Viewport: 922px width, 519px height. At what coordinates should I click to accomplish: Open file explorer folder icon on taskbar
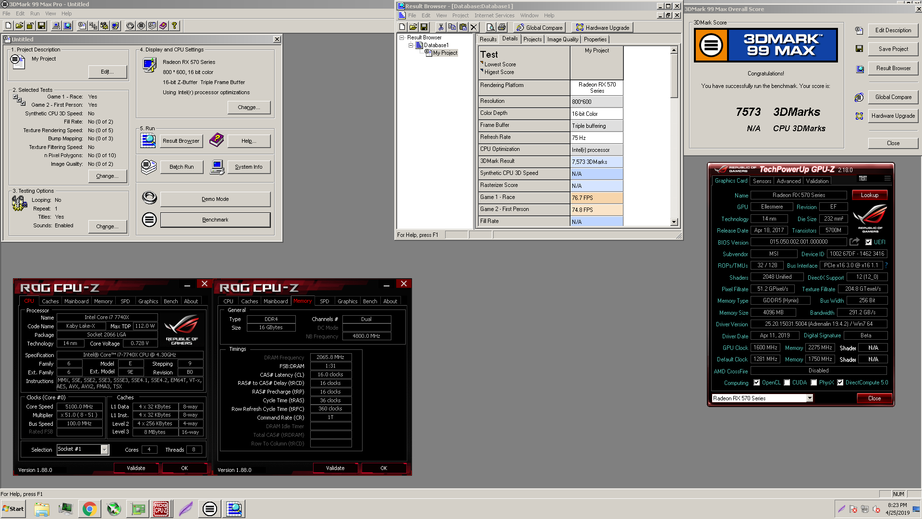pyautogui.click(x=42, y=509)
